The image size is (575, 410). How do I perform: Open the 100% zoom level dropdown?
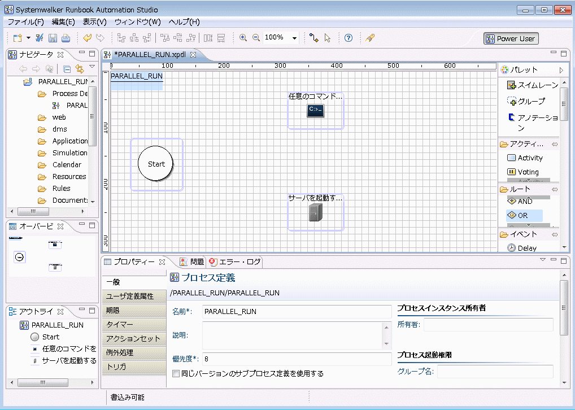(x=294, y=38)
